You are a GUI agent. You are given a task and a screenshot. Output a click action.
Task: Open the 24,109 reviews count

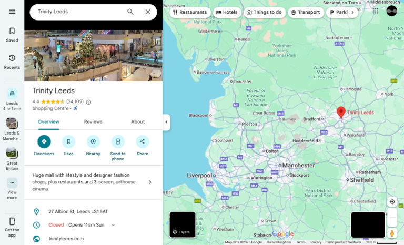click(x=75, y=101)
